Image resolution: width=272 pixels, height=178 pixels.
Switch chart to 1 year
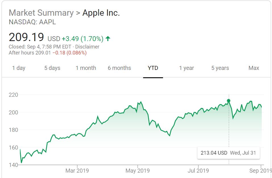[186, 68]
